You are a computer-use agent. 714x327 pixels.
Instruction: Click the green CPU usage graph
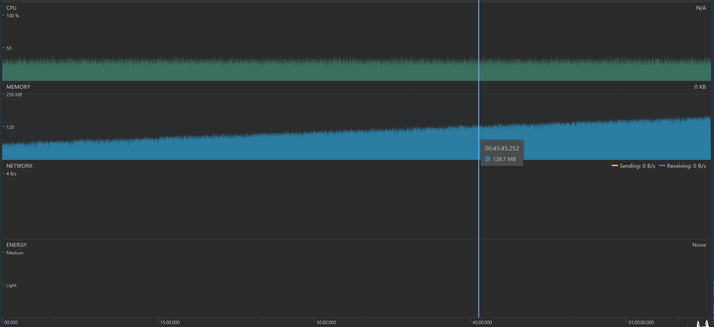[x=356, y=69]
